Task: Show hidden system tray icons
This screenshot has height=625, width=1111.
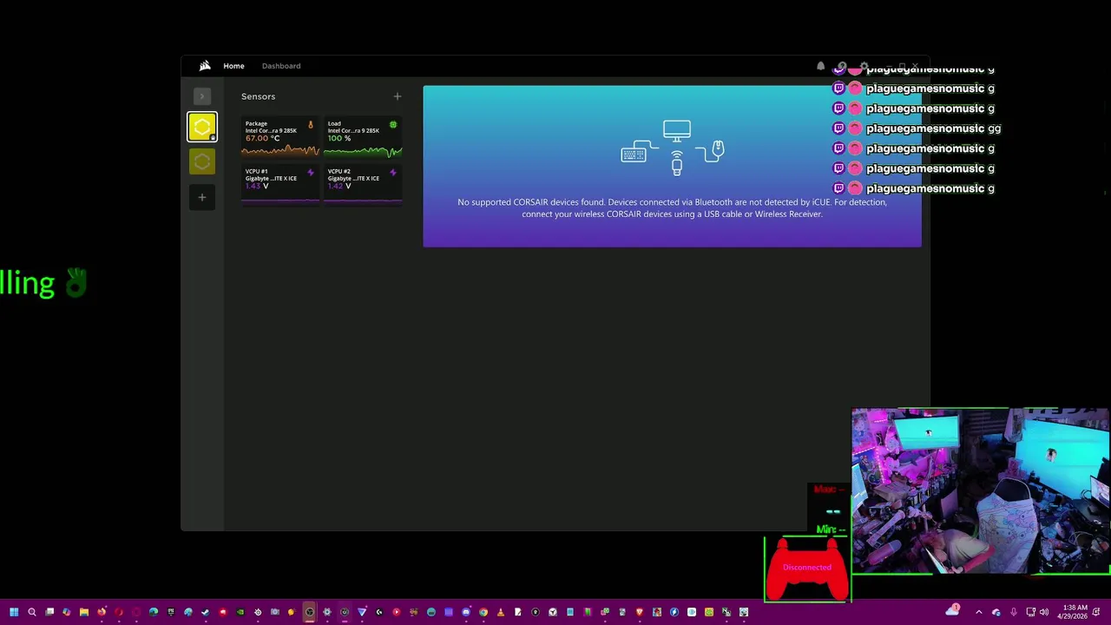Action: (979, 612)
